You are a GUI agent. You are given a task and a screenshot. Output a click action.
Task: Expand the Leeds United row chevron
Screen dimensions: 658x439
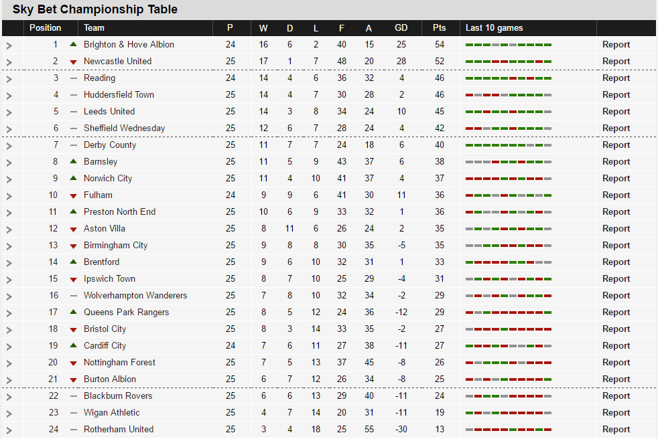coord(9,112)
